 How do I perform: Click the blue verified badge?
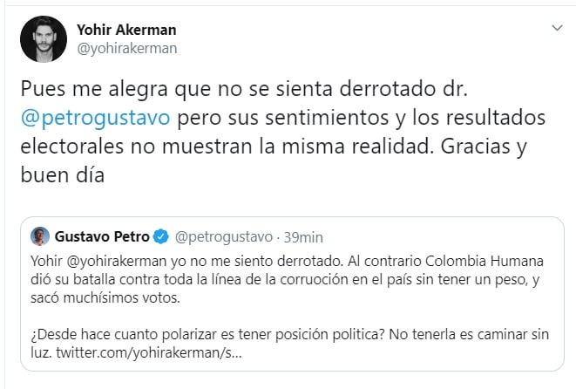[x=162, y=236]
